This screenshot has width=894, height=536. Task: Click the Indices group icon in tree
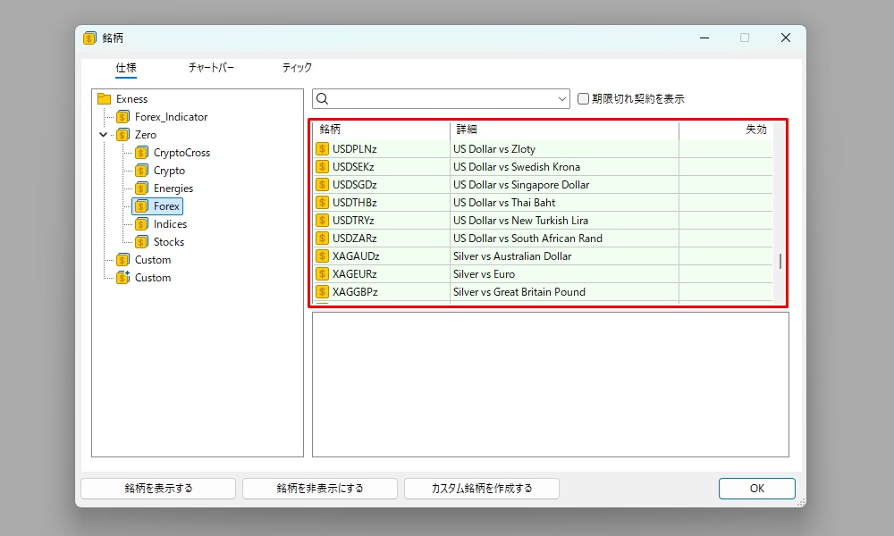(141, 224)
